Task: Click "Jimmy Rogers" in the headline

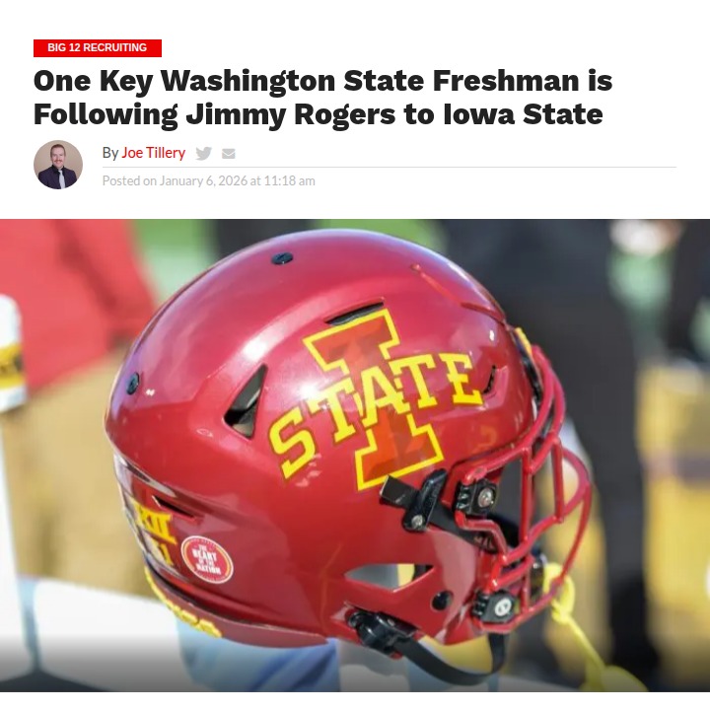Action: (291, 114)
